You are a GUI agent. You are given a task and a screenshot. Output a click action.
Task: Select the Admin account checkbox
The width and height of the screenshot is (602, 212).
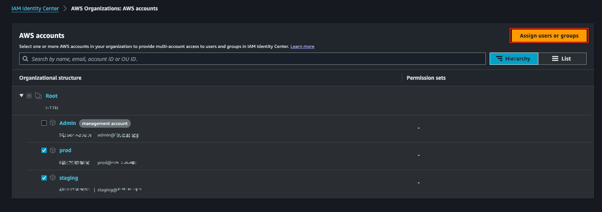coord(44,123)
